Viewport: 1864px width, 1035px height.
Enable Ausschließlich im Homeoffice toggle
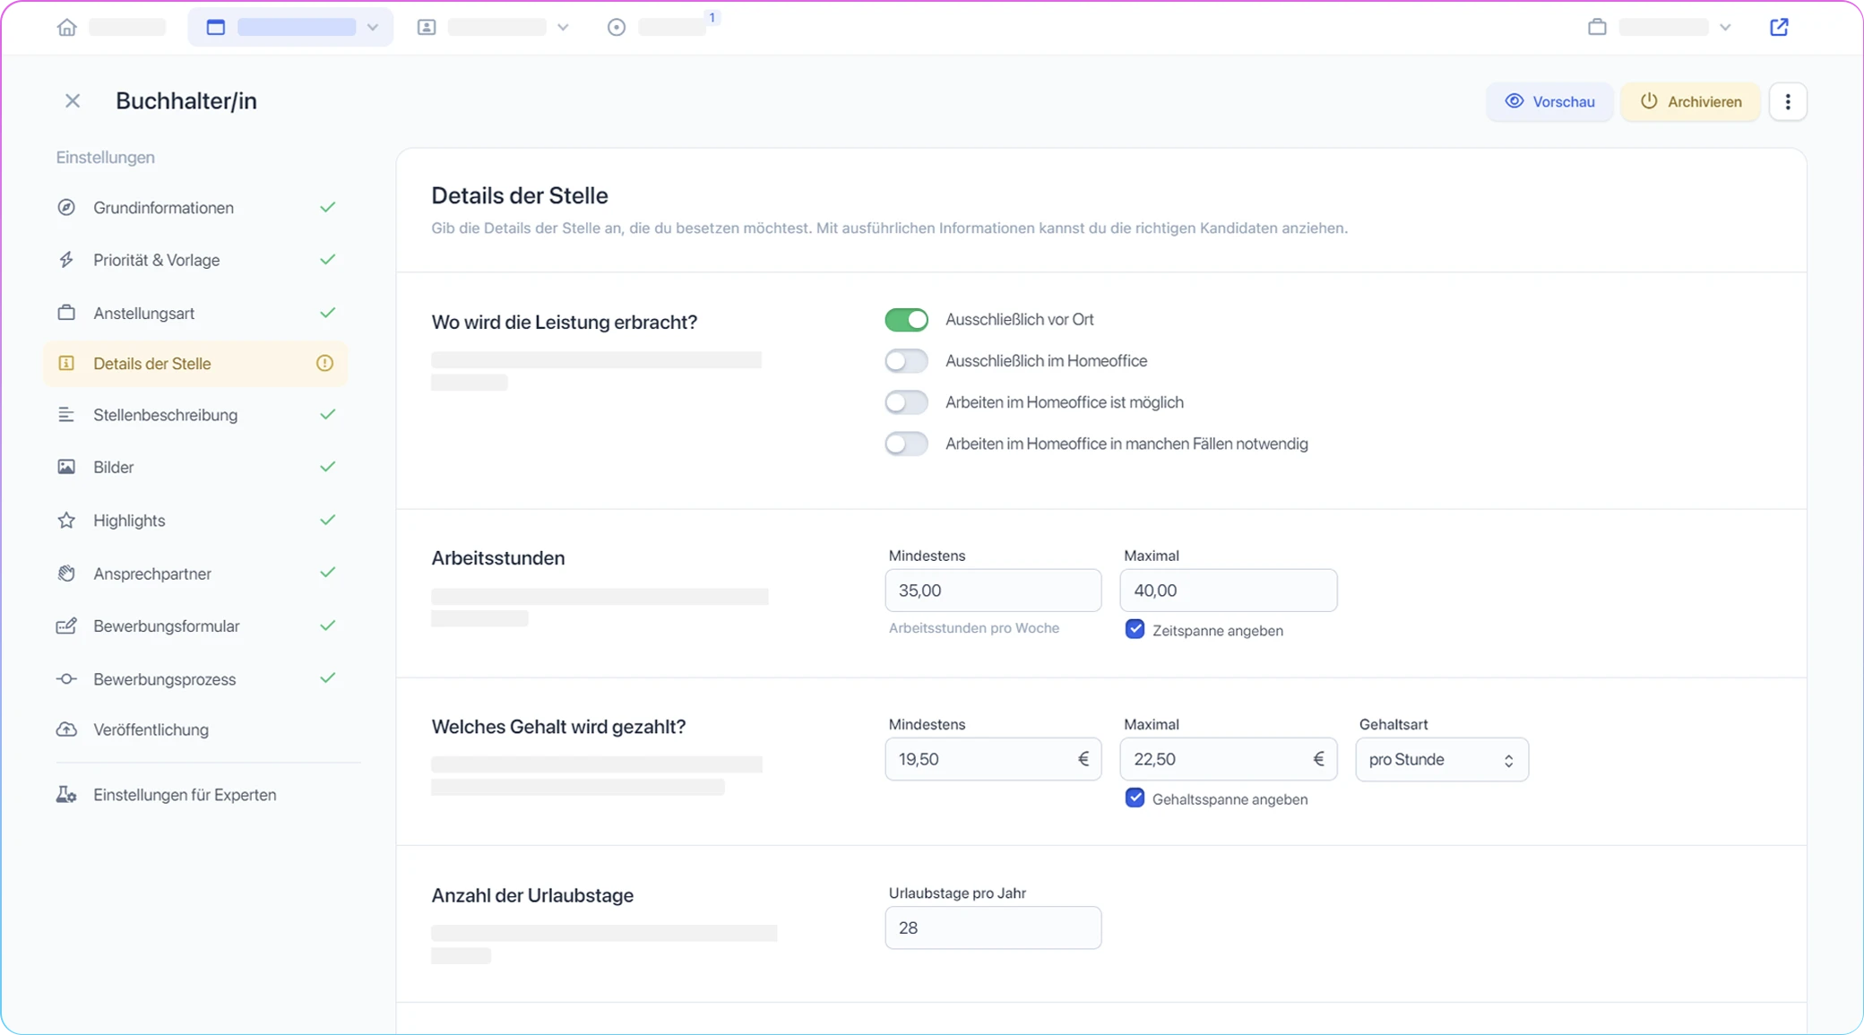(906, 361)
